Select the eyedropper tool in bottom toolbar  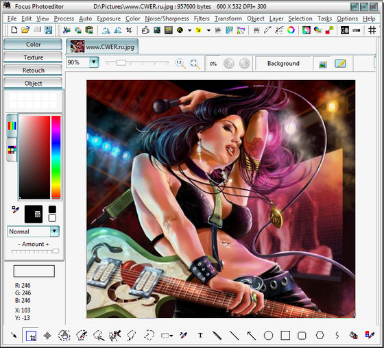click(183, 335)
